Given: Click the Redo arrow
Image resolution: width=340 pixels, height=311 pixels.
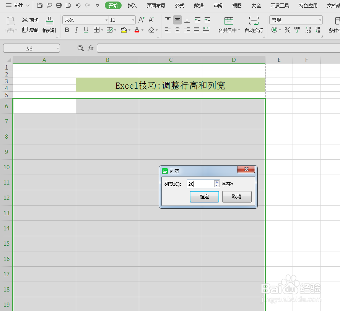Looking at the screenshot, I should (87, 5).
